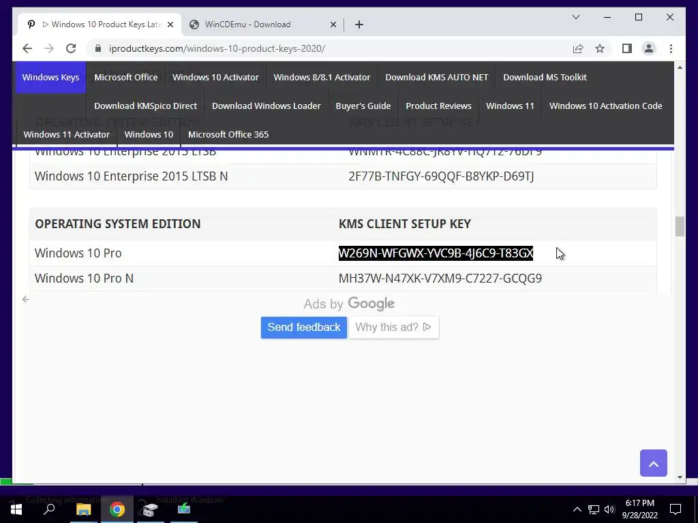Click the setup disc installer taskbar icon
The image size is (698, 523).
(x=150, y=509)
